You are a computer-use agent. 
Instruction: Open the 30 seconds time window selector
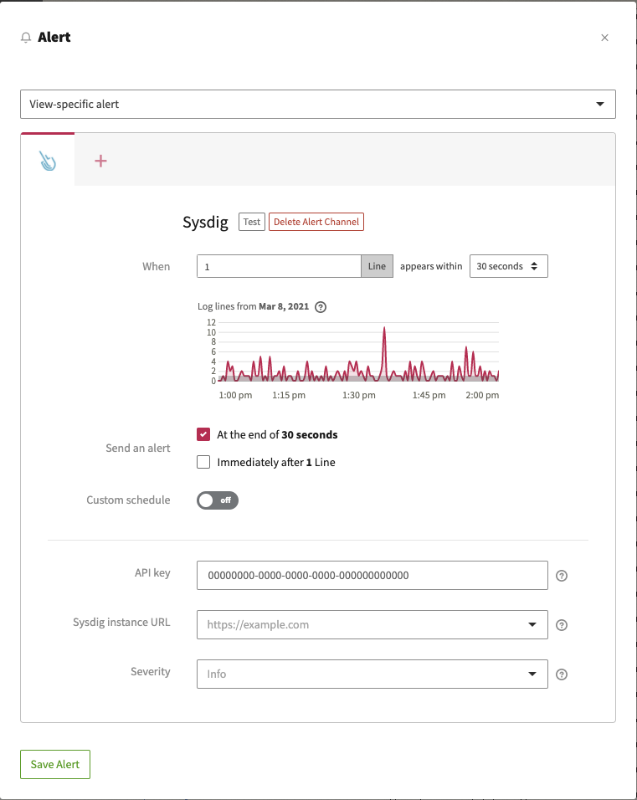pyautogui.click(x=509, y=266)
